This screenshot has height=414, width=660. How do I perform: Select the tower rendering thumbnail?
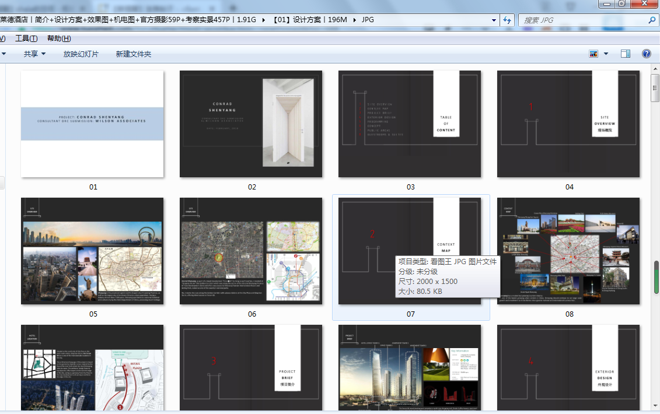click(410, 368)
